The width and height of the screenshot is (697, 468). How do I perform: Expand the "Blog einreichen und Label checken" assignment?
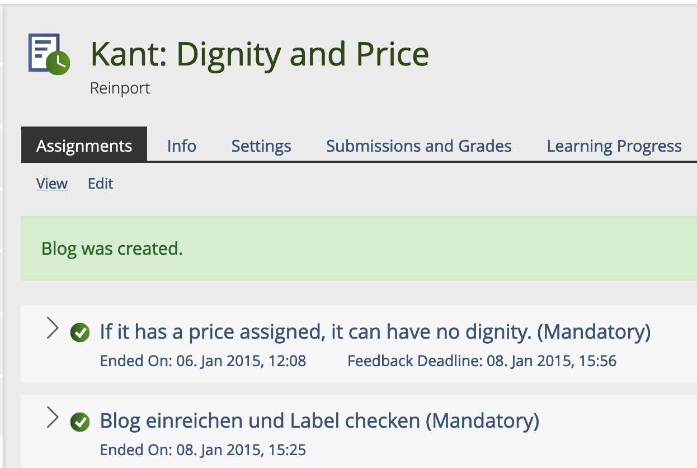[53, 418]
